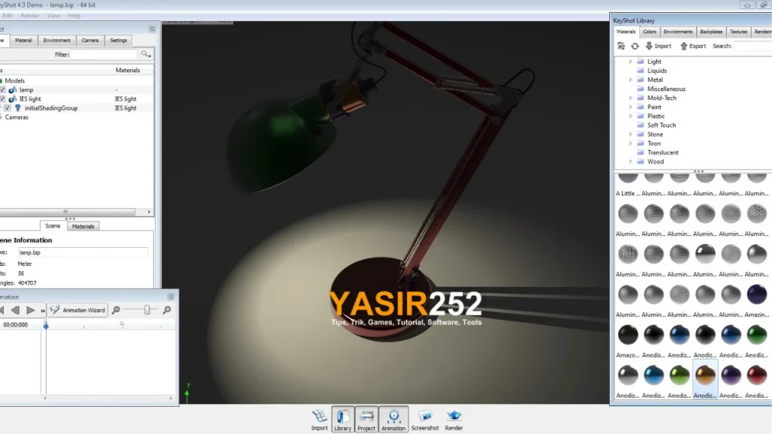Select the black Amazon material sphere
The height and width of the screenshot is (434, 772).
628,335
